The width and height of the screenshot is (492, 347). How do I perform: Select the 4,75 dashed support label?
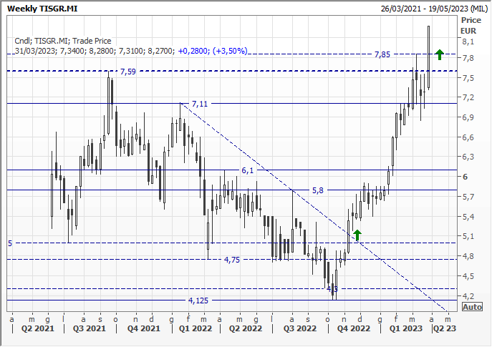[x=232, y=260]
